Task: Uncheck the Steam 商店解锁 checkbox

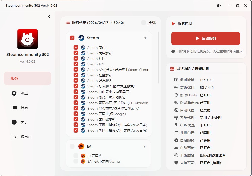Action: tap(76, 53)
